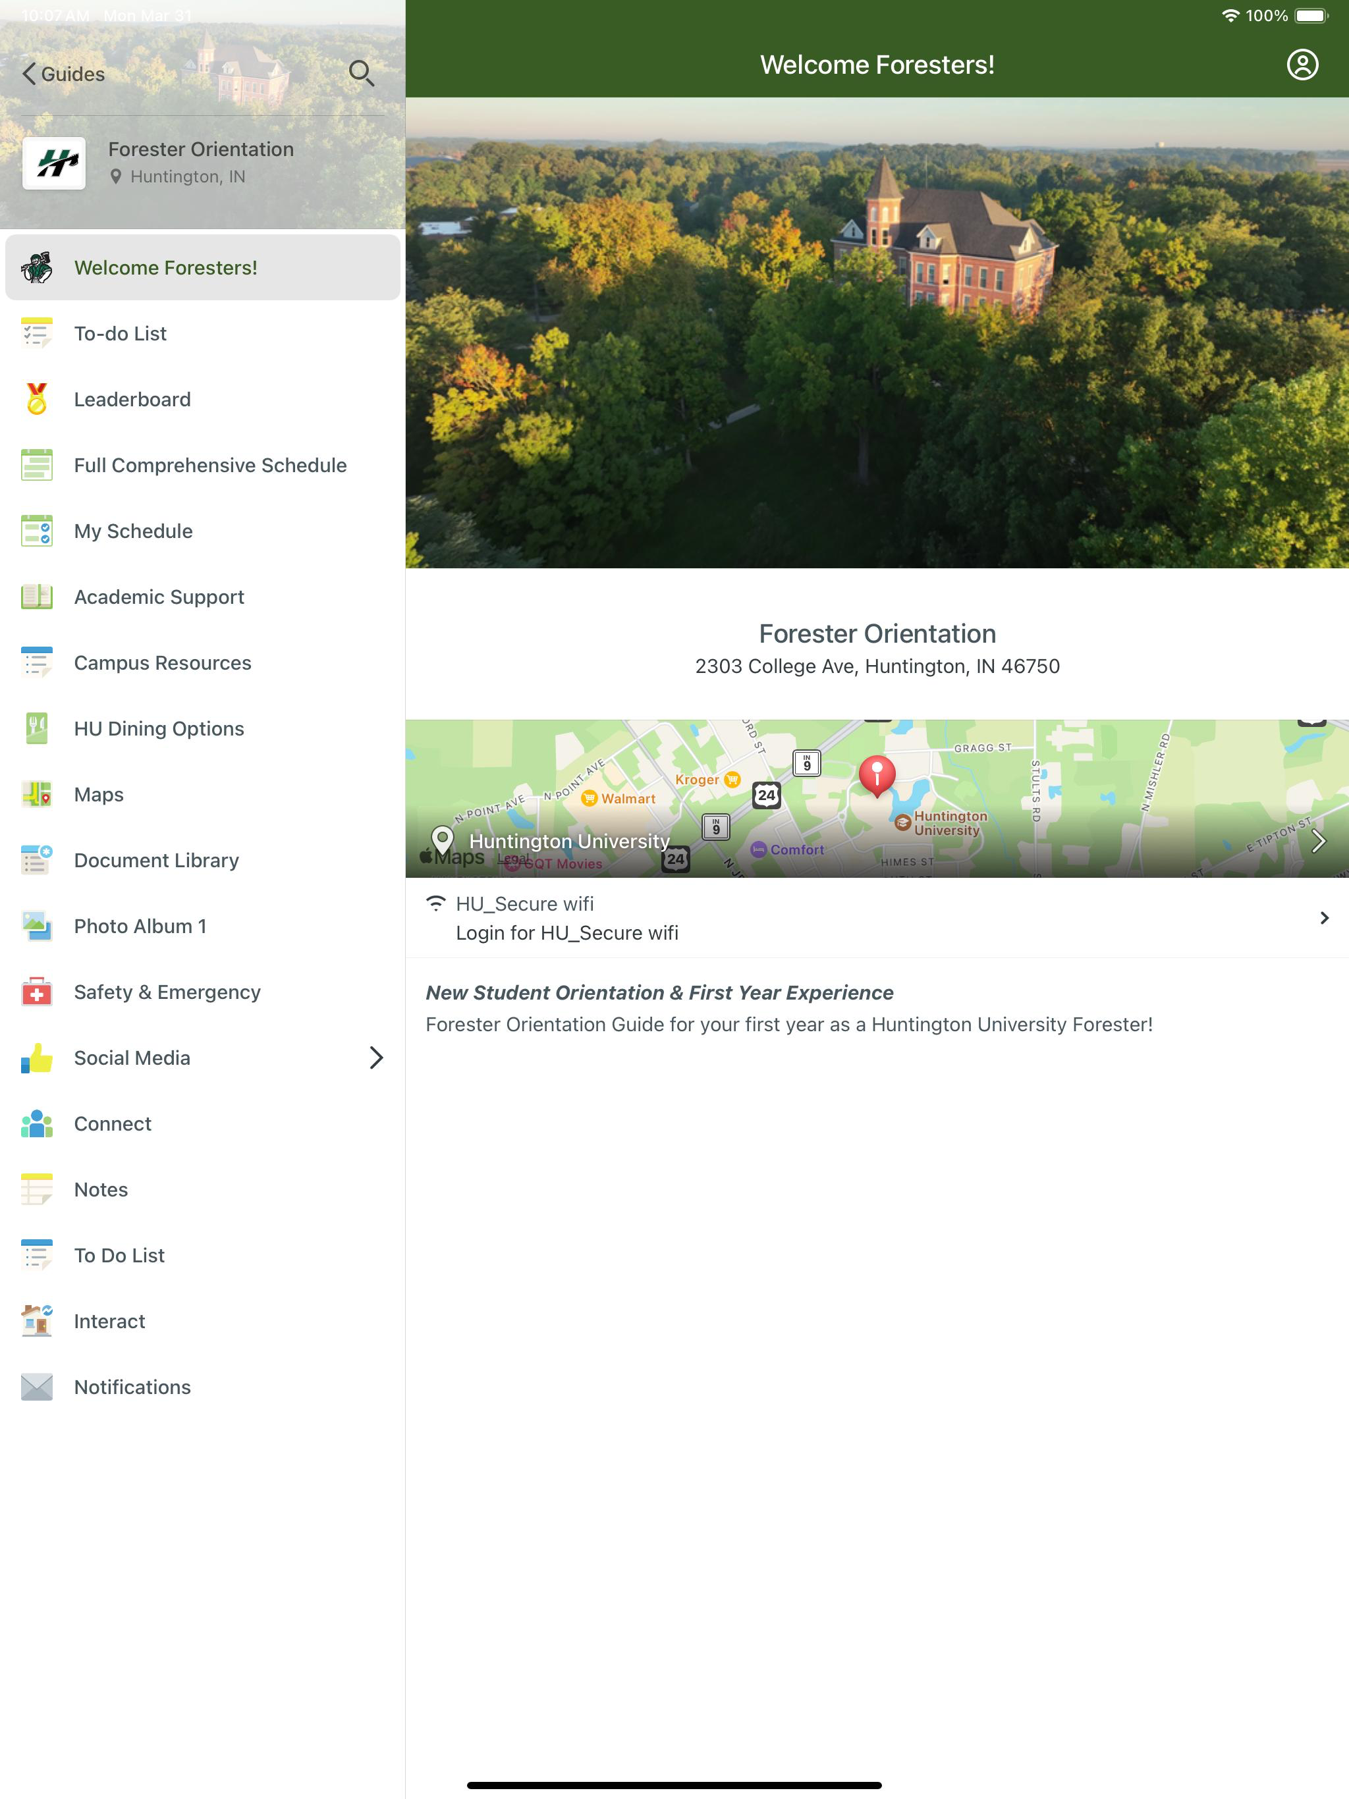Click the Campus Resources list icon
This screenshot has height=1799, width=1349.
click(37, 663)
